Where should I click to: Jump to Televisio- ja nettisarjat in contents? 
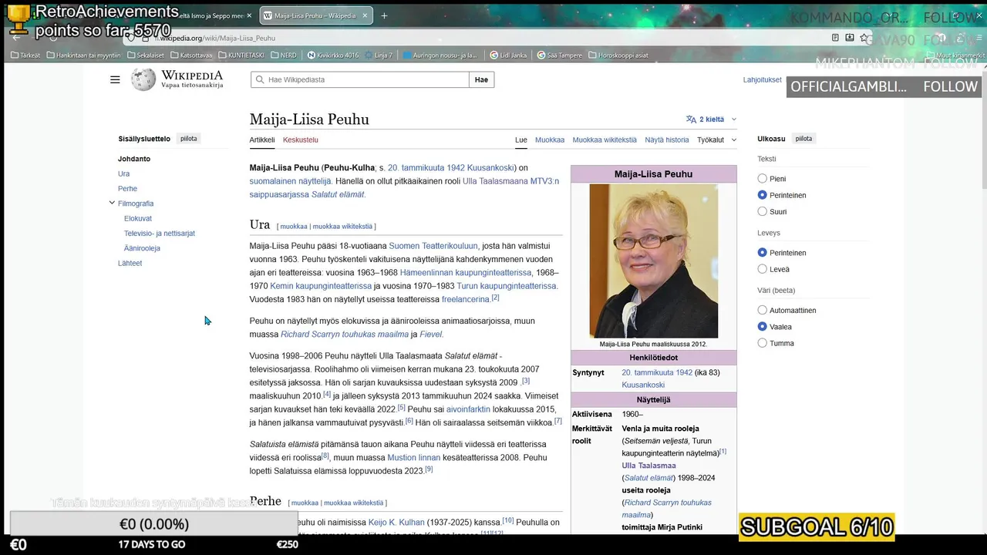coord(160,234)
